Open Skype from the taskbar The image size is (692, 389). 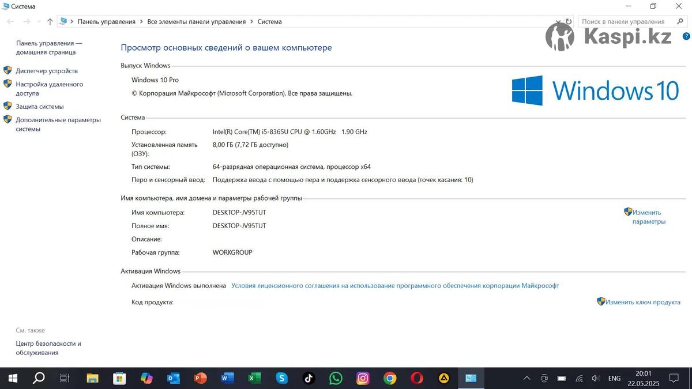click(x=281, y=379)
